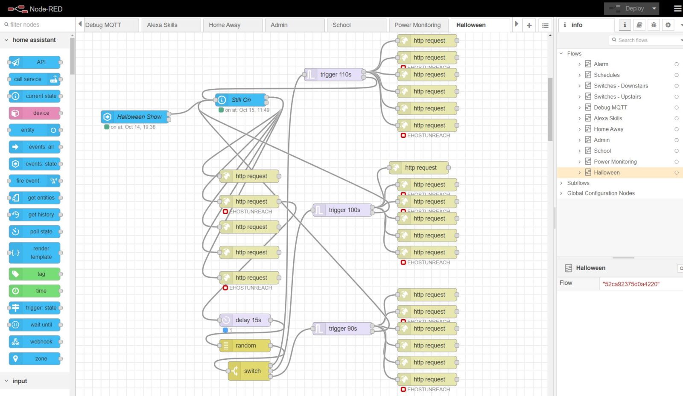Select the "fire event" node in the palette
683x396 pixels.
[34, 181]
